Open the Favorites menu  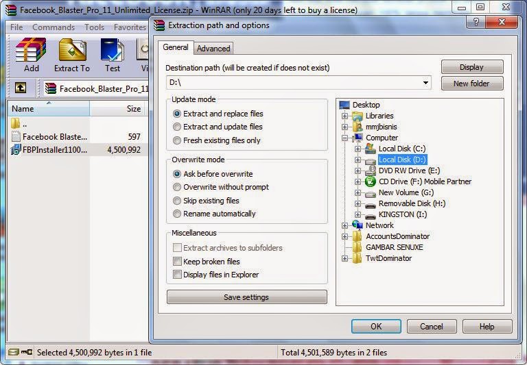(x=130, y=27)
